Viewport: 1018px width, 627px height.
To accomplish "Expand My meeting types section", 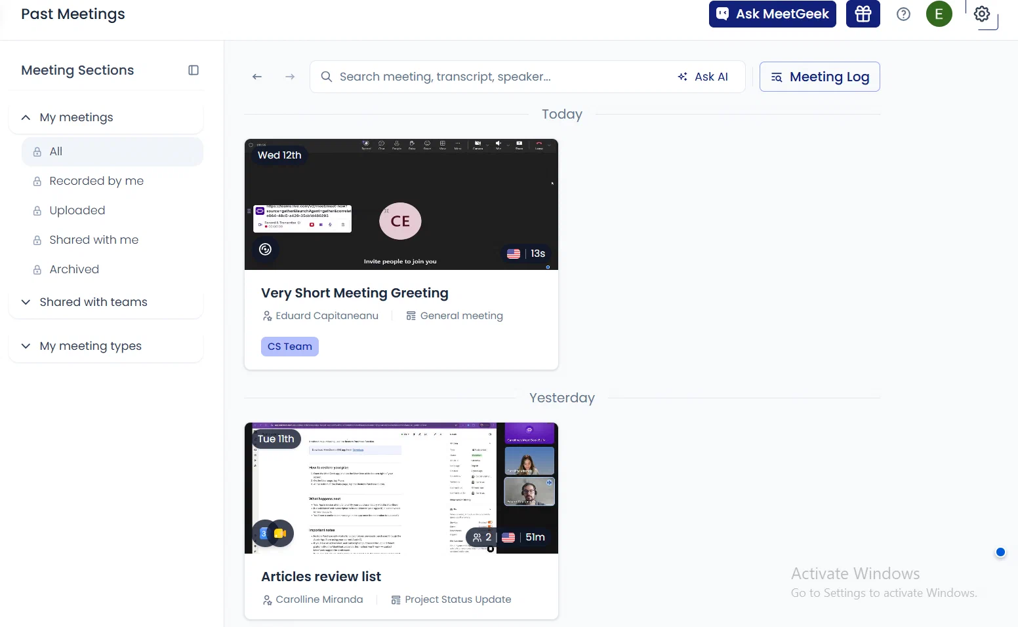I will 106,346.
